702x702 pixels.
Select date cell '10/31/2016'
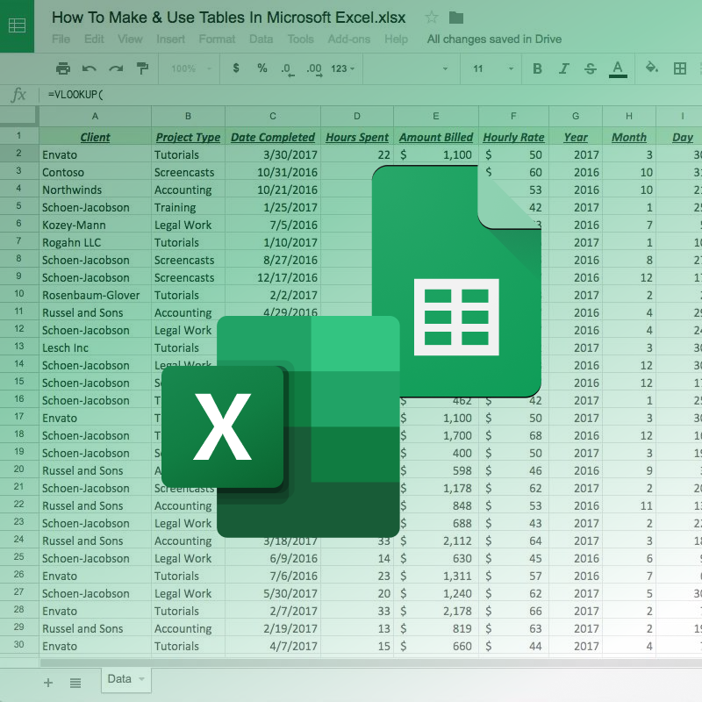273,172
